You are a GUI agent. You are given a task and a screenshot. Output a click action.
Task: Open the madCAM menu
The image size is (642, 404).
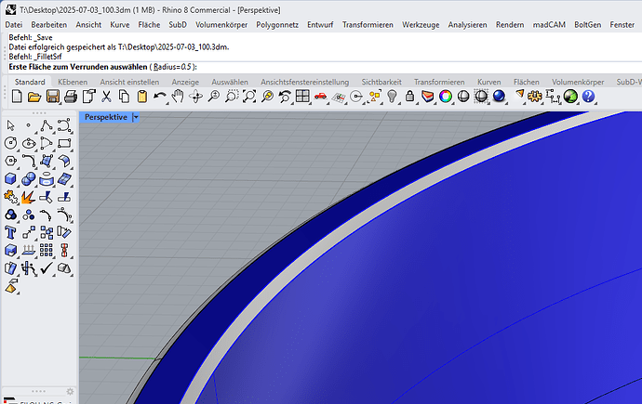click(549, 25)
